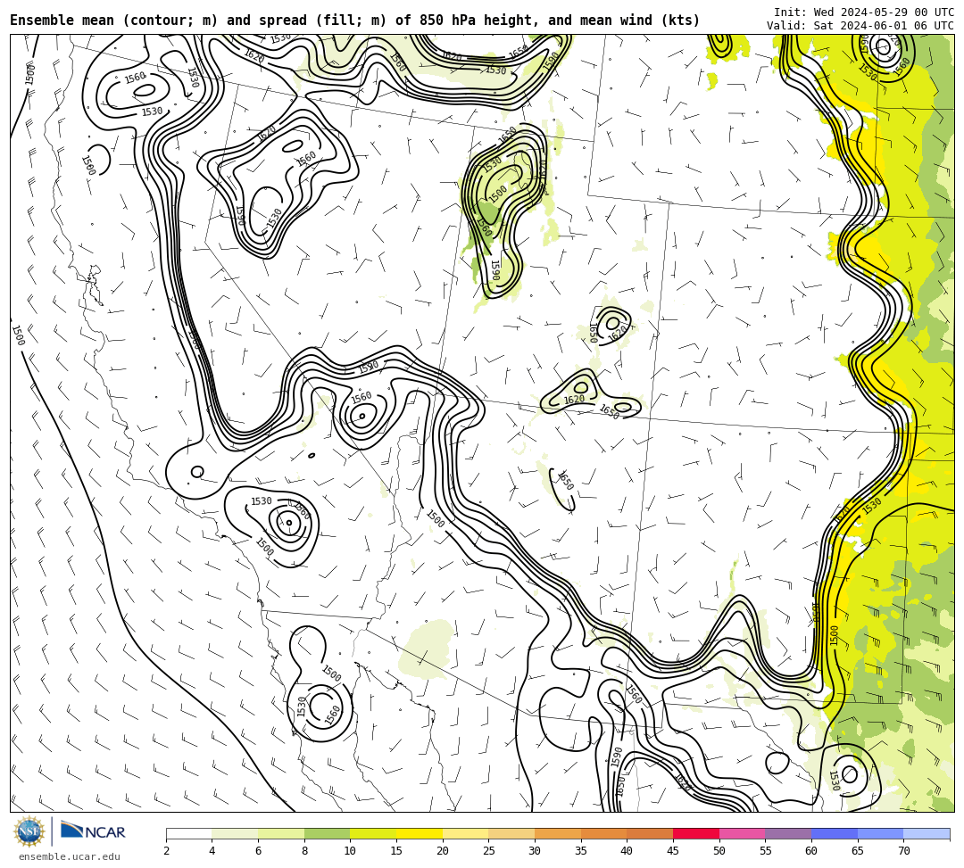Click the colorbar tick label 2
Viewport: 964px width, 868px height.
(x=166, y=851)
